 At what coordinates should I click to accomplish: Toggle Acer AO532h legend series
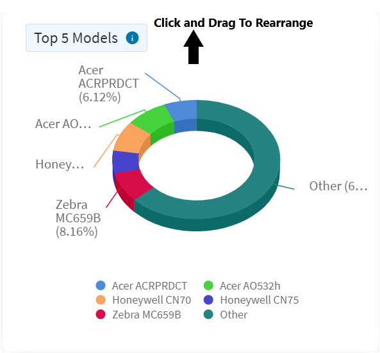point(242,286)
